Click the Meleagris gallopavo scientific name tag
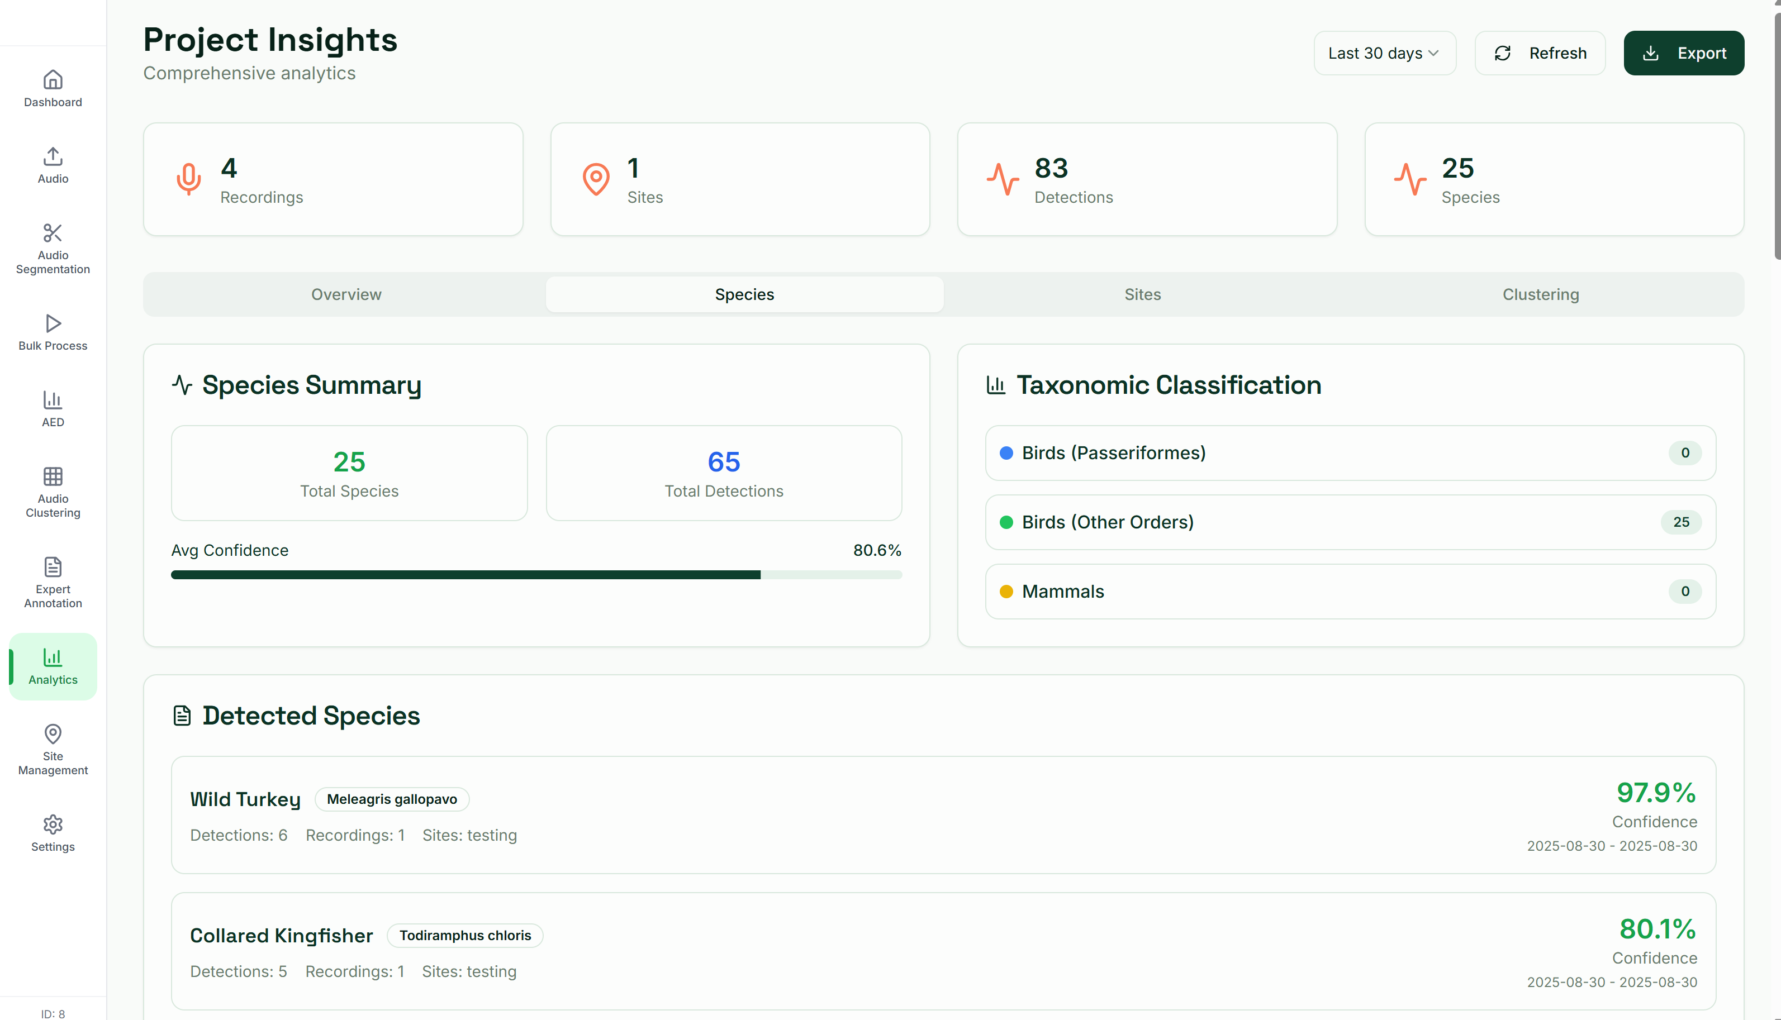 pos(392,799)
